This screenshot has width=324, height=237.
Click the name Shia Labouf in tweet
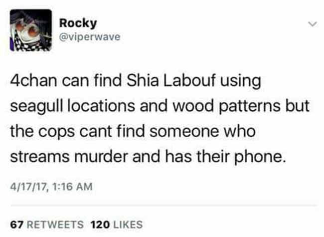(171, 81)
